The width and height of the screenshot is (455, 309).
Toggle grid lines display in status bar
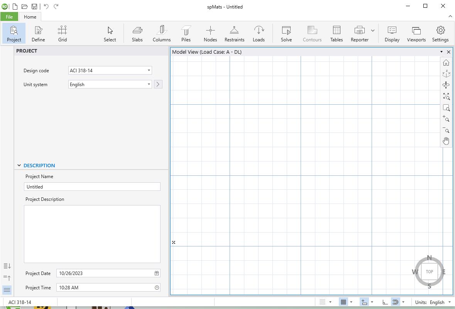click(x=343, y=302)
